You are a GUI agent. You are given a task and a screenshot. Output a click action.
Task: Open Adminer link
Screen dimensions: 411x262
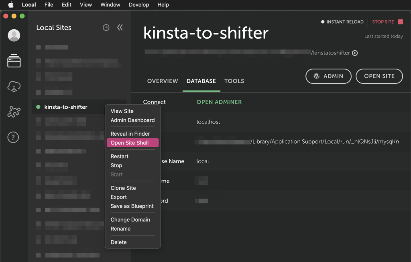point(219,102)
